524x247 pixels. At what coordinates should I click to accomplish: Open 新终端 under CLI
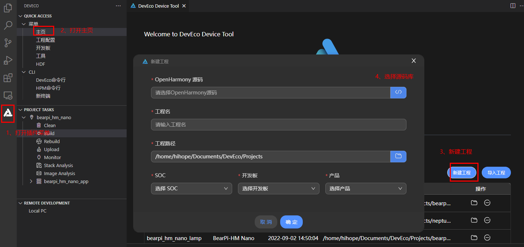coord(43,96)
